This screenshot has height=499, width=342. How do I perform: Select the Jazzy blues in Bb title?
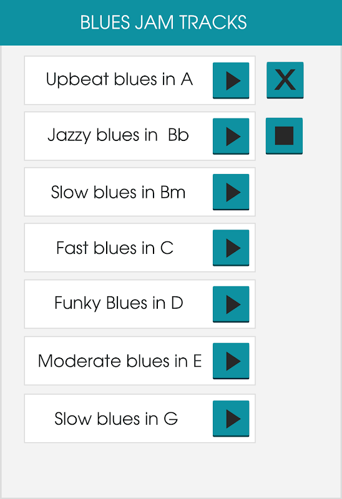click(118, 135)
